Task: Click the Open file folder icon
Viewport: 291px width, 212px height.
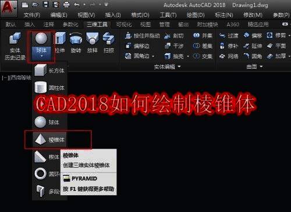Action: point(35,5)
